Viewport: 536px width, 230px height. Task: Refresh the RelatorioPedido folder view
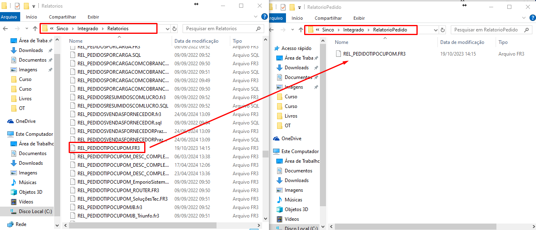(443, 30)
